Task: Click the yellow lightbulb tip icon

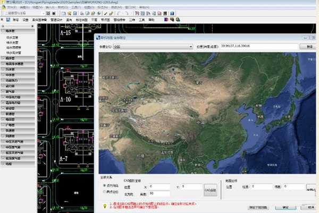Action: point(105,205)
